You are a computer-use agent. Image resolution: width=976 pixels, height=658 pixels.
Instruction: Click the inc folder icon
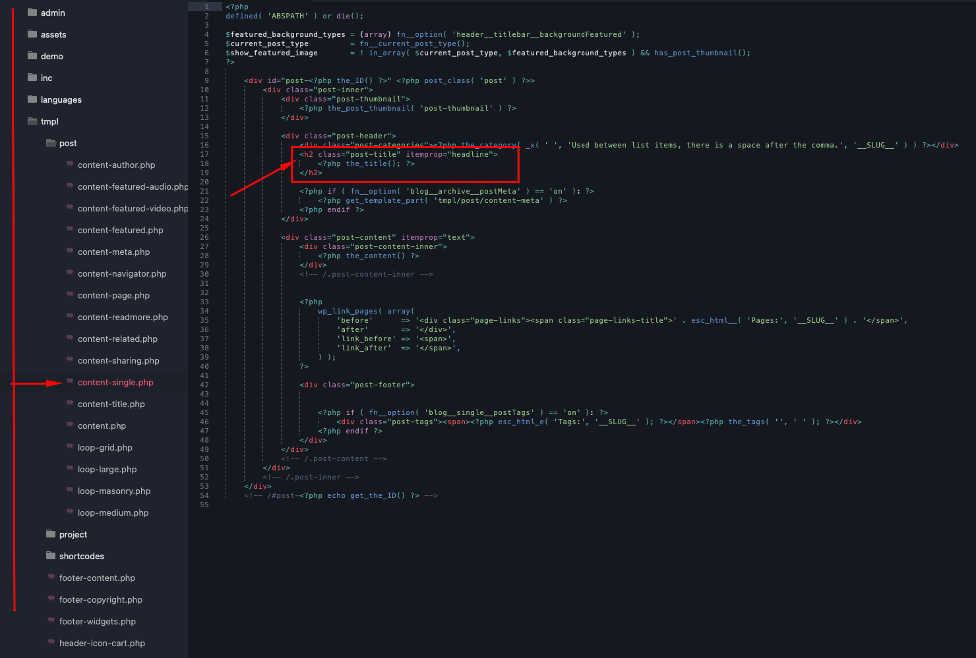point(32,78)
